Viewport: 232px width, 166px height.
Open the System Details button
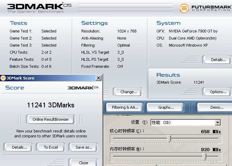pyautogui.click(x=217, y=60)
